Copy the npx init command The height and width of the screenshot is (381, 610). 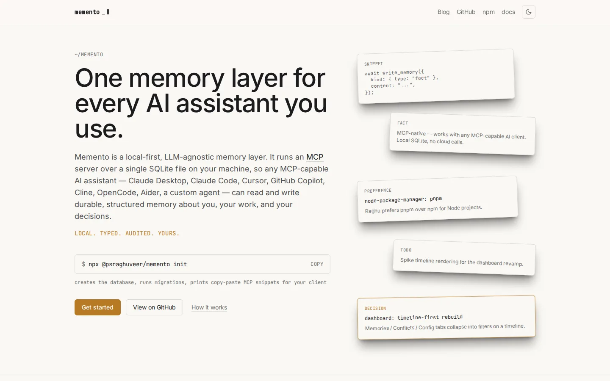[317, 264]
